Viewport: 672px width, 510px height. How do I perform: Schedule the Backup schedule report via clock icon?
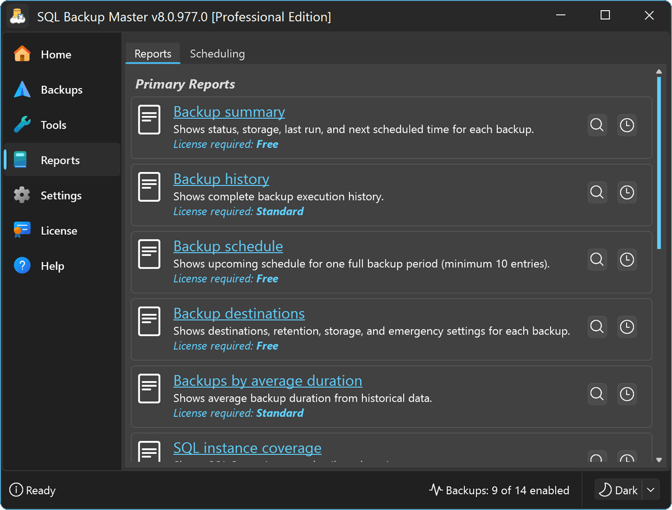coord(627,259)
